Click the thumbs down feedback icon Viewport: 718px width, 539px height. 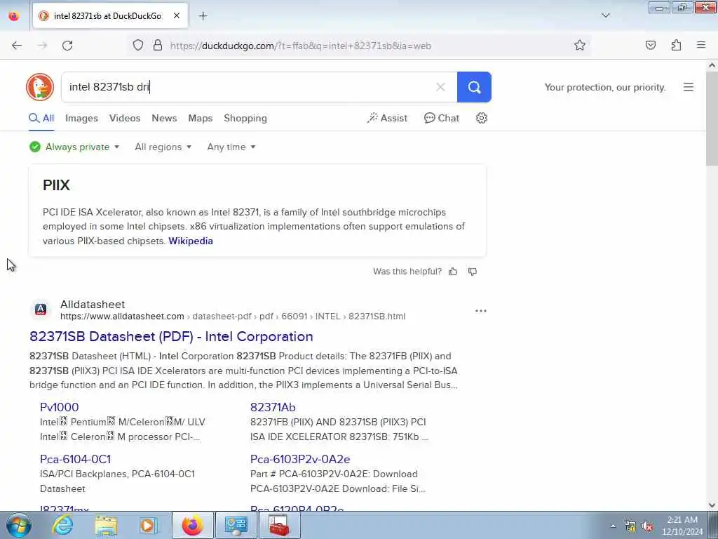click(473, 272)
